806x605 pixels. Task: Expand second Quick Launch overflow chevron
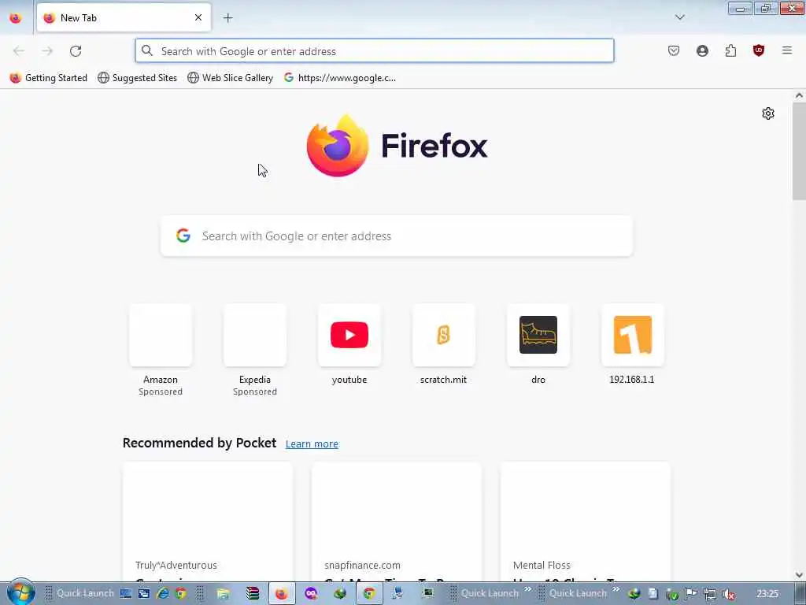coord(616,588)
